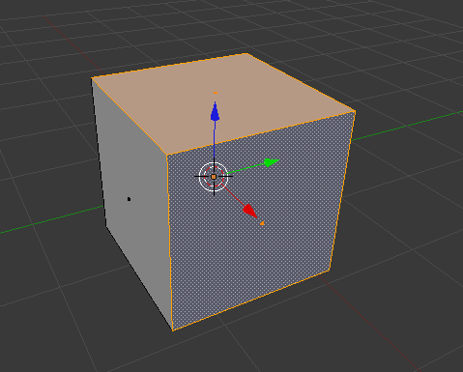Click the lowest vertex of the cube
The image size is (463, 372).
172,330
